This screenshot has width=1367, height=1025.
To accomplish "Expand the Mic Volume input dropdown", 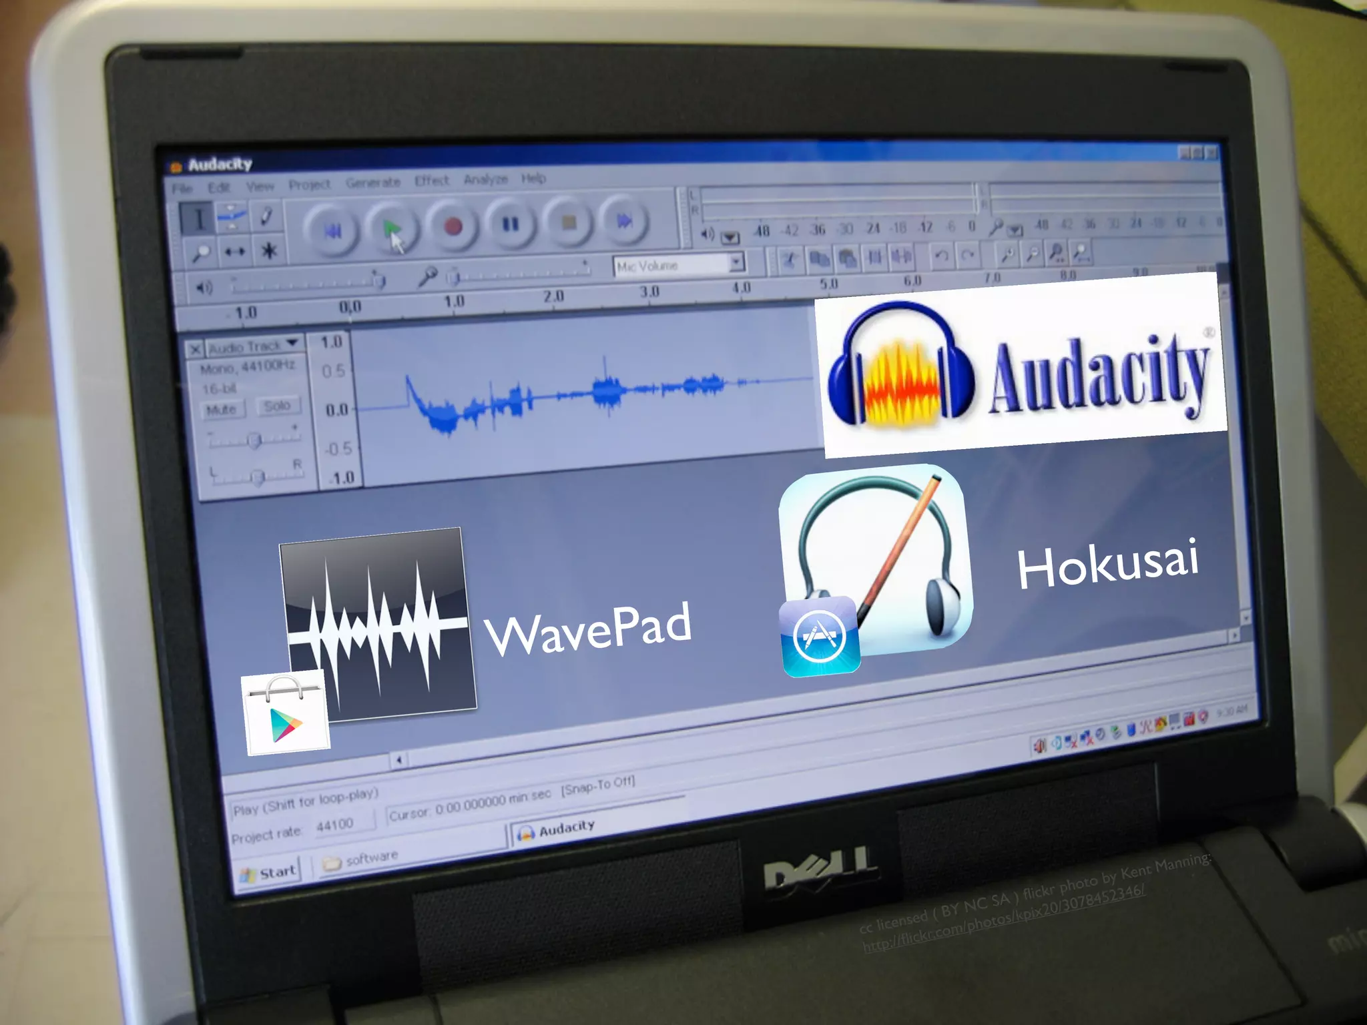I will [736, 262].
